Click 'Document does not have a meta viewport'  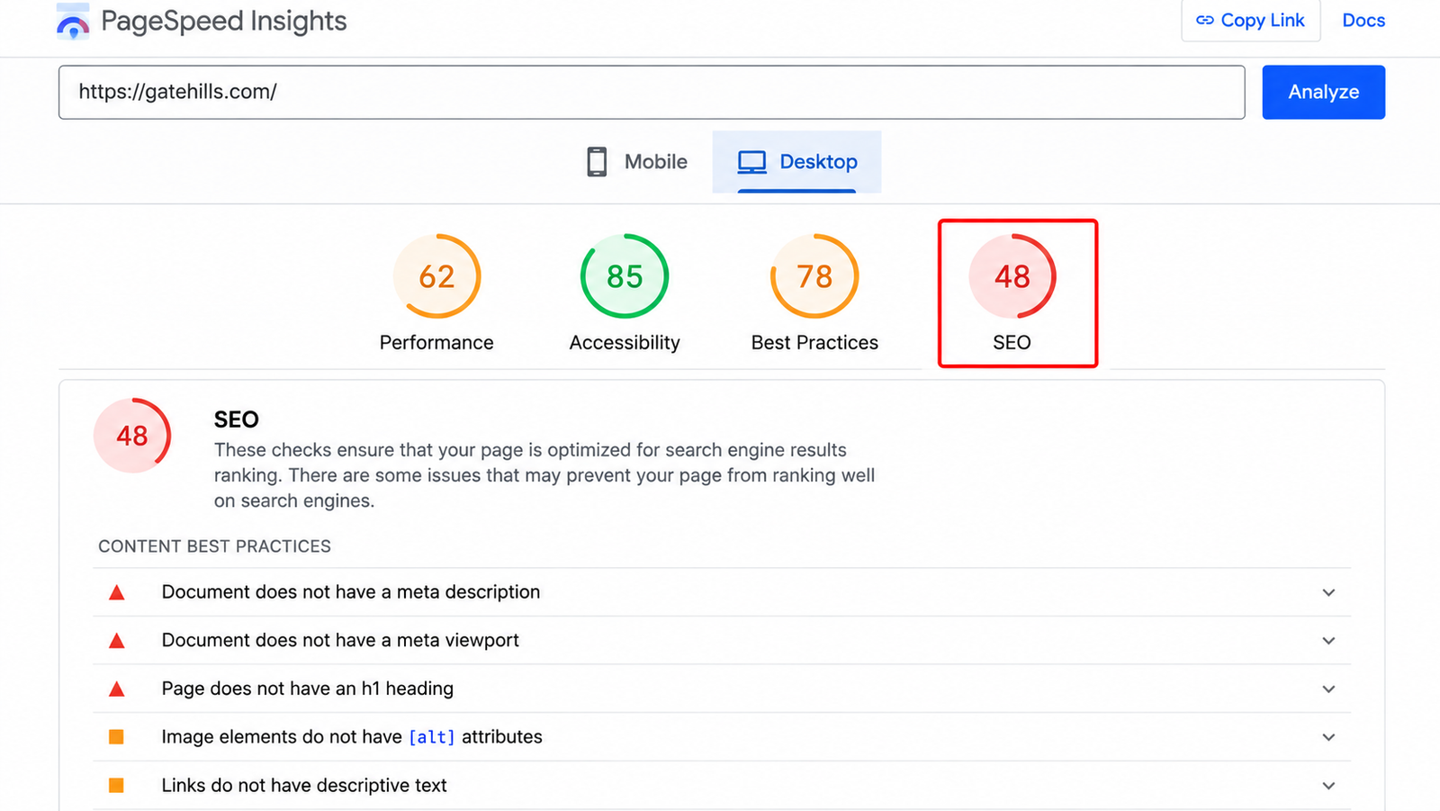click(340, 641)
